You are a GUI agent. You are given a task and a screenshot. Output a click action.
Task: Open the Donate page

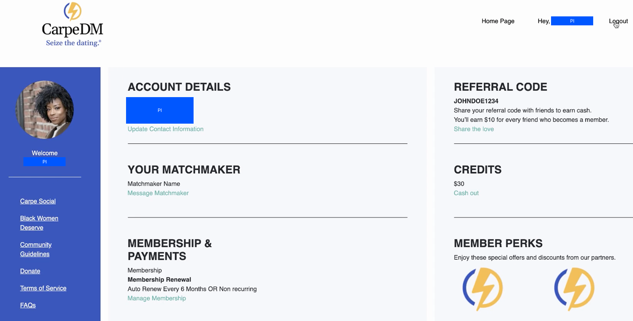[x=30, y=271]
